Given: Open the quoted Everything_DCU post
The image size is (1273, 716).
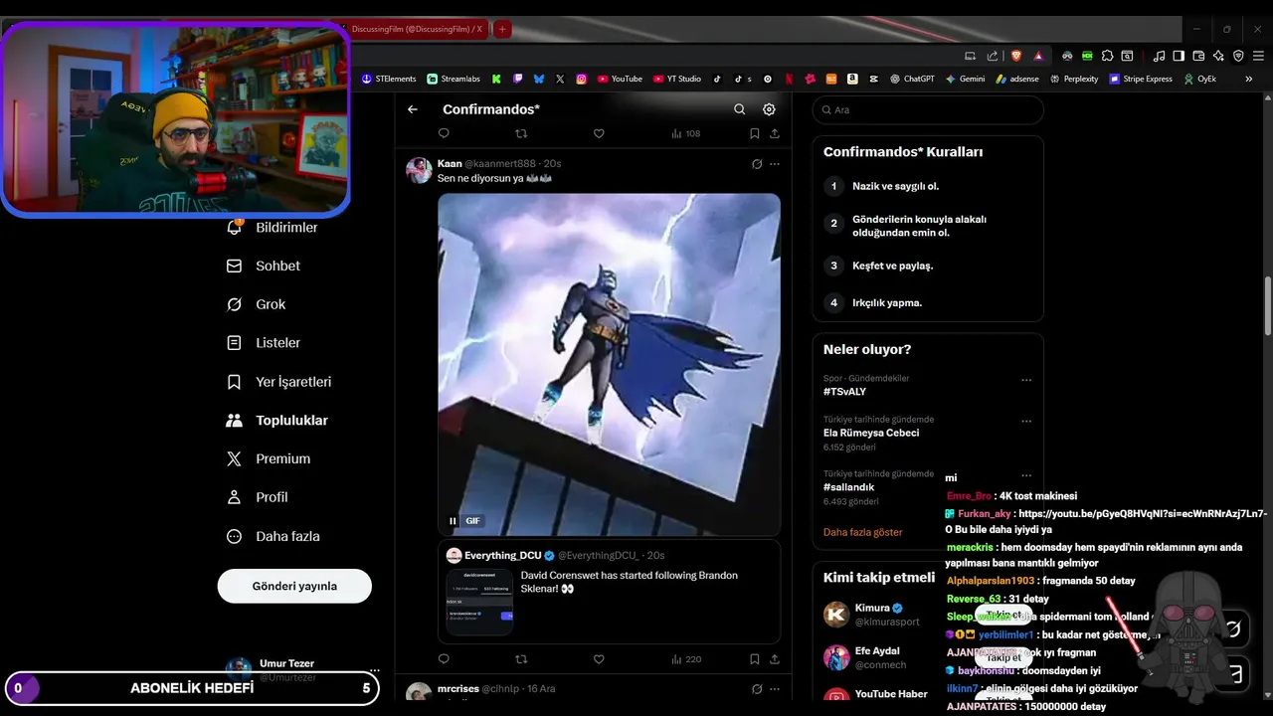Looking at the screenshot, I should [609, 592].
